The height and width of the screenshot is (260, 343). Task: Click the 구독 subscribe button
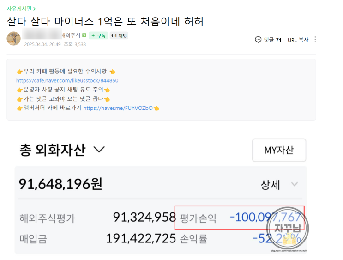98,36
